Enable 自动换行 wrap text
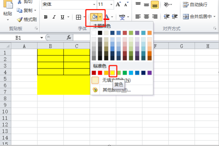The width and height of the screenshot is (219, 146). tap(195, 5)
